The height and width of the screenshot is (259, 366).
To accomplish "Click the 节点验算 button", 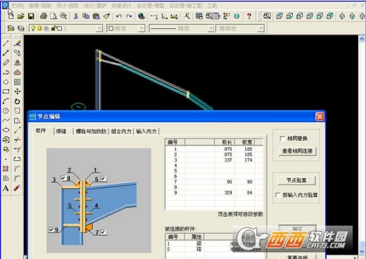I will point(297,180).
